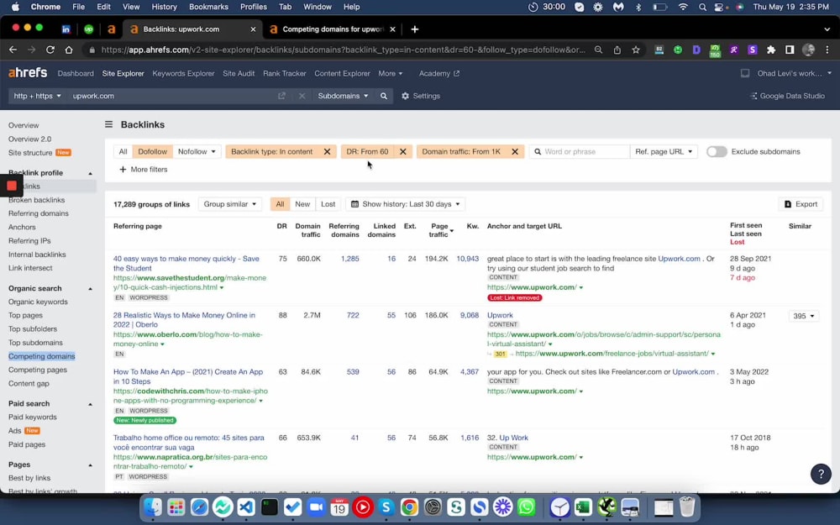Viewport: 840px width, 525px height.
Task: Open Content Explorer in top navigation
Action: (x=342, y=73)
